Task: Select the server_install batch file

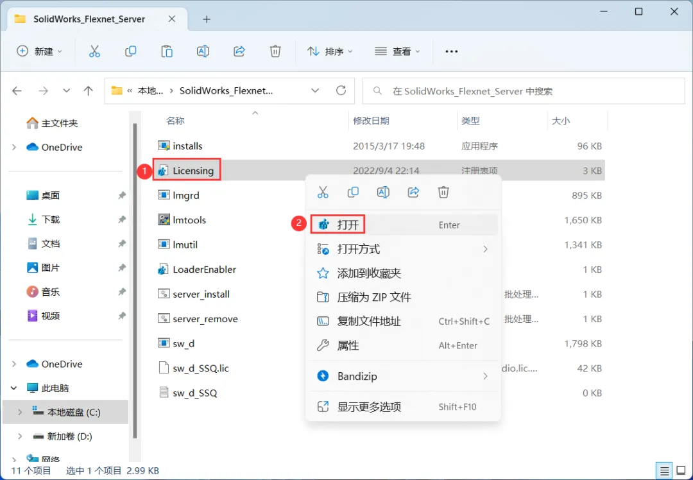Action: click(x=194, y=294)
